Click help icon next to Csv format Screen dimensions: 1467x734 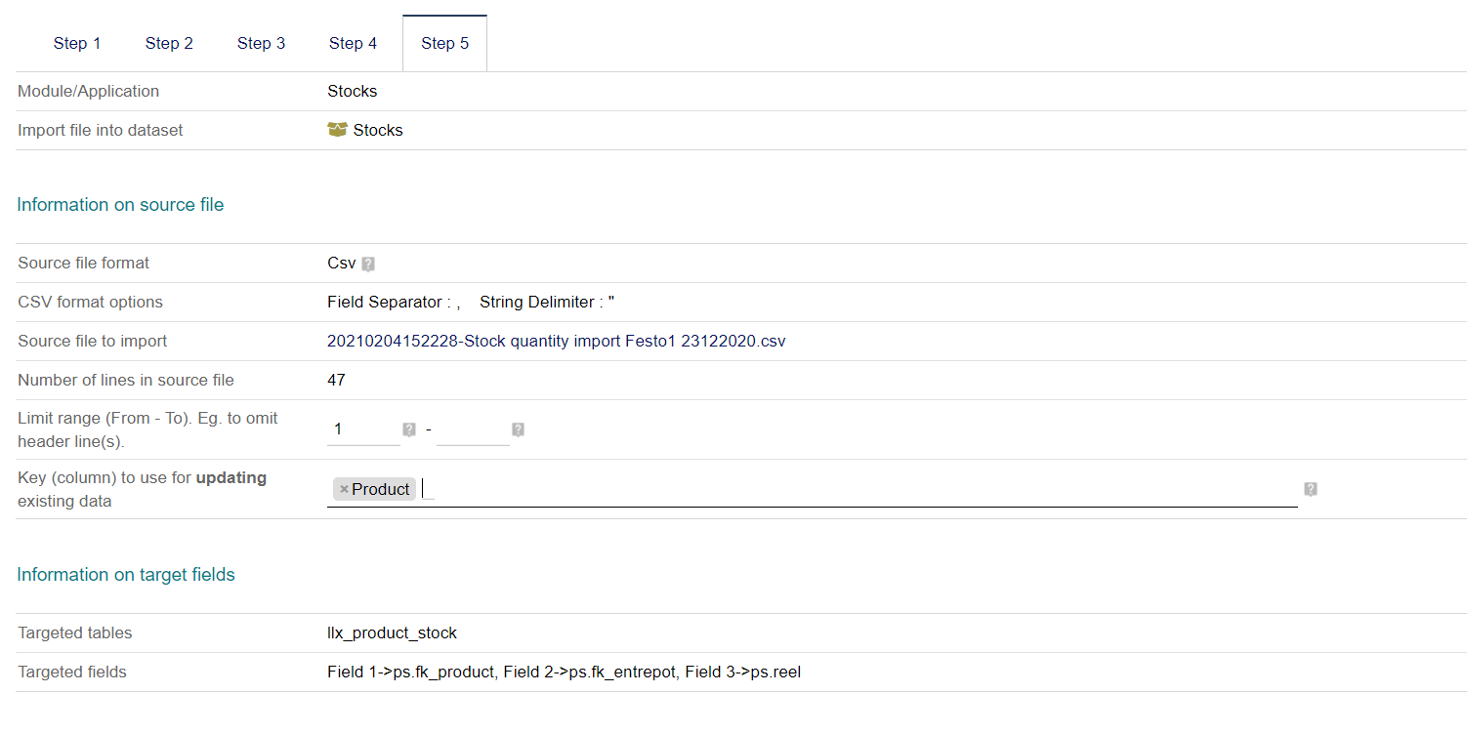click(x=368, y=264)
